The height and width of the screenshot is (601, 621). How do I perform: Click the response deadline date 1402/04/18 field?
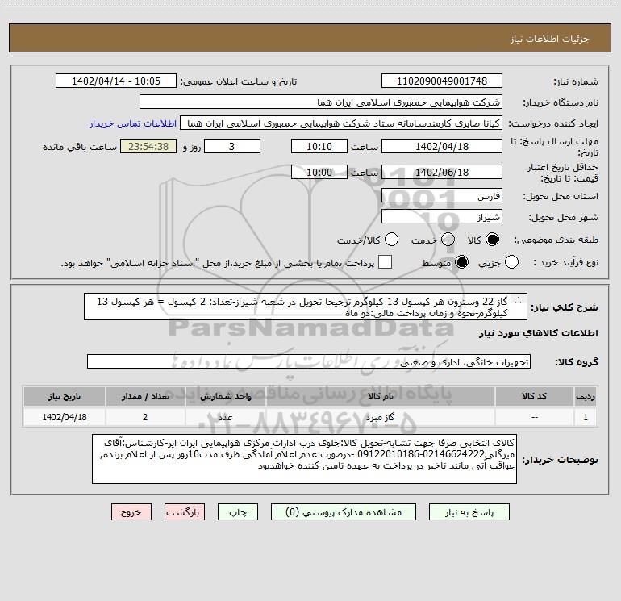(442, 146)
